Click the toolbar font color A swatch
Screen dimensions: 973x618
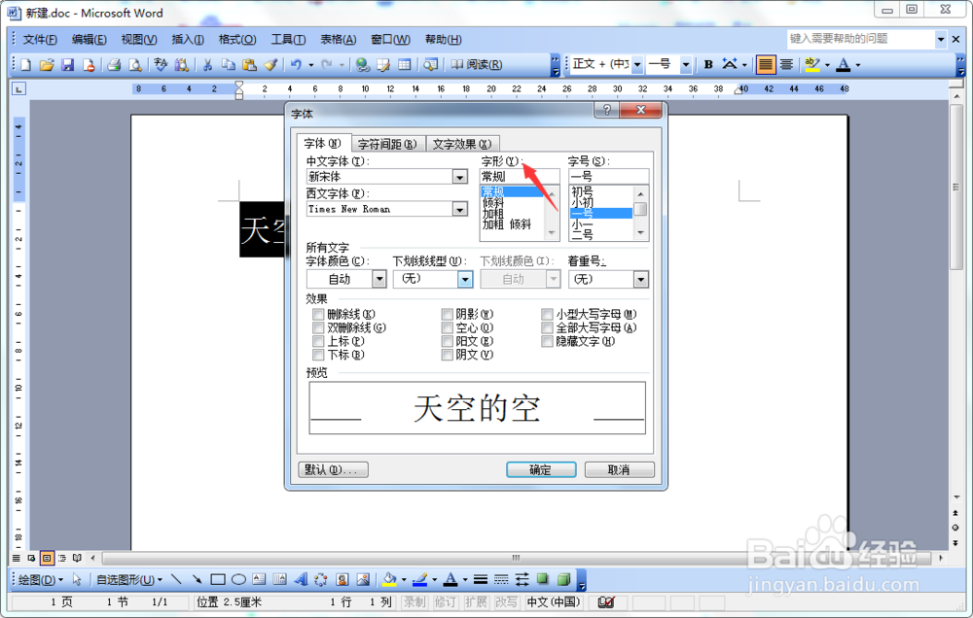[843, 64]
